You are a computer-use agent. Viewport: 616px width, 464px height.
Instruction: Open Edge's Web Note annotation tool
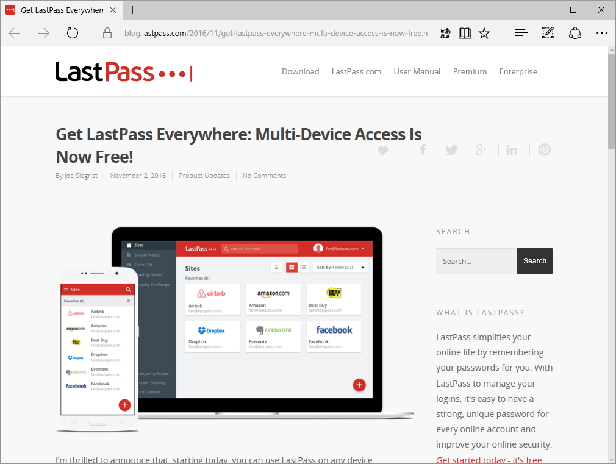point(548,33)
